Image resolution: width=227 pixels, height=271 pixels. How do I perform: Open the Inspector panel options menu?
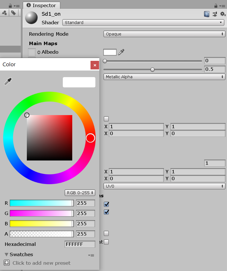222,6
